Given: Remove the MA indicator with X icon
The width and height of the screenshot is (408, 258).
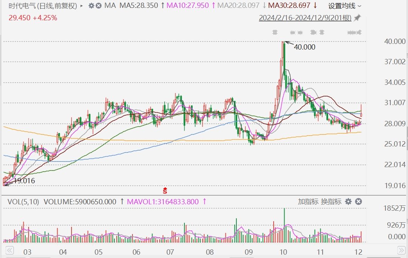Looking at the screenshot, I should [99, 6].
